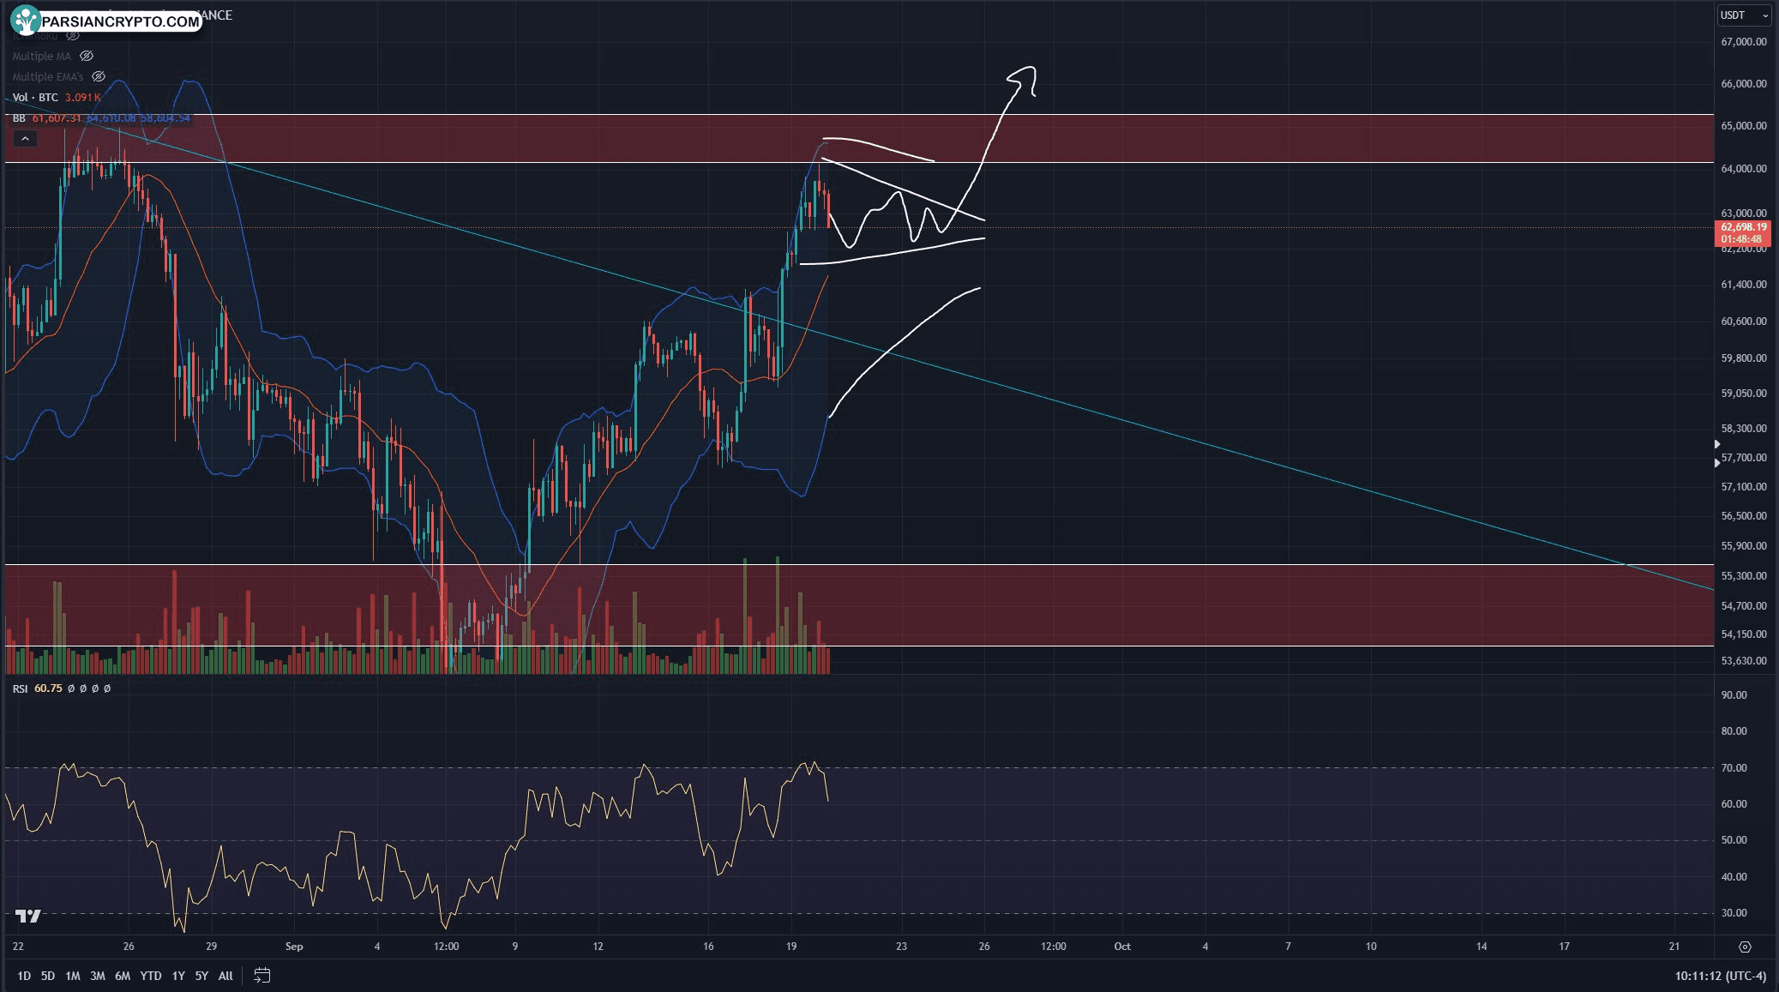Click the Oct label on time axis

pyautogui.click(x=1122, y=947)
